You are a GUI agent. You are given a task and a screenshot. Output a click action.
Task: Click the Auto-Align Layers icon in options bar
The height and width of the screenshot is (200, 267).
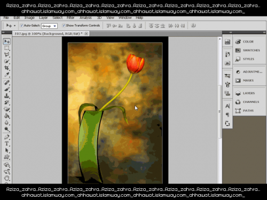193,26
